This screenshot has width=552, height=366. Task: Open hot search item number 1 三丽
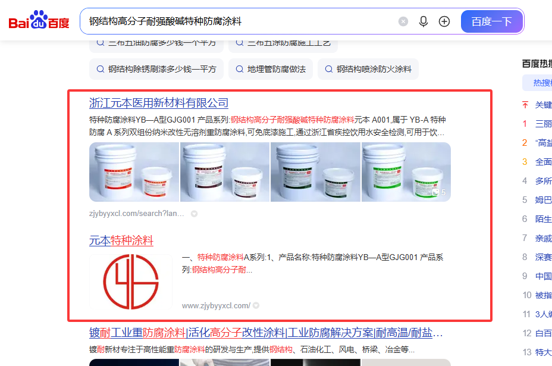pyautogui.click(x=543, y=124)
